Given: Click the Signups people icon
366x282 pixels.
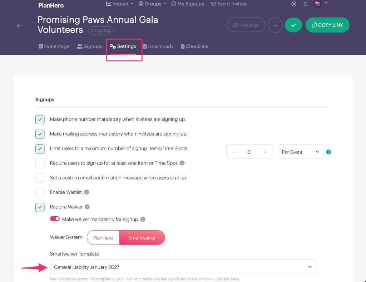Looking at the screenshot, I should click(x=80, y=46).
